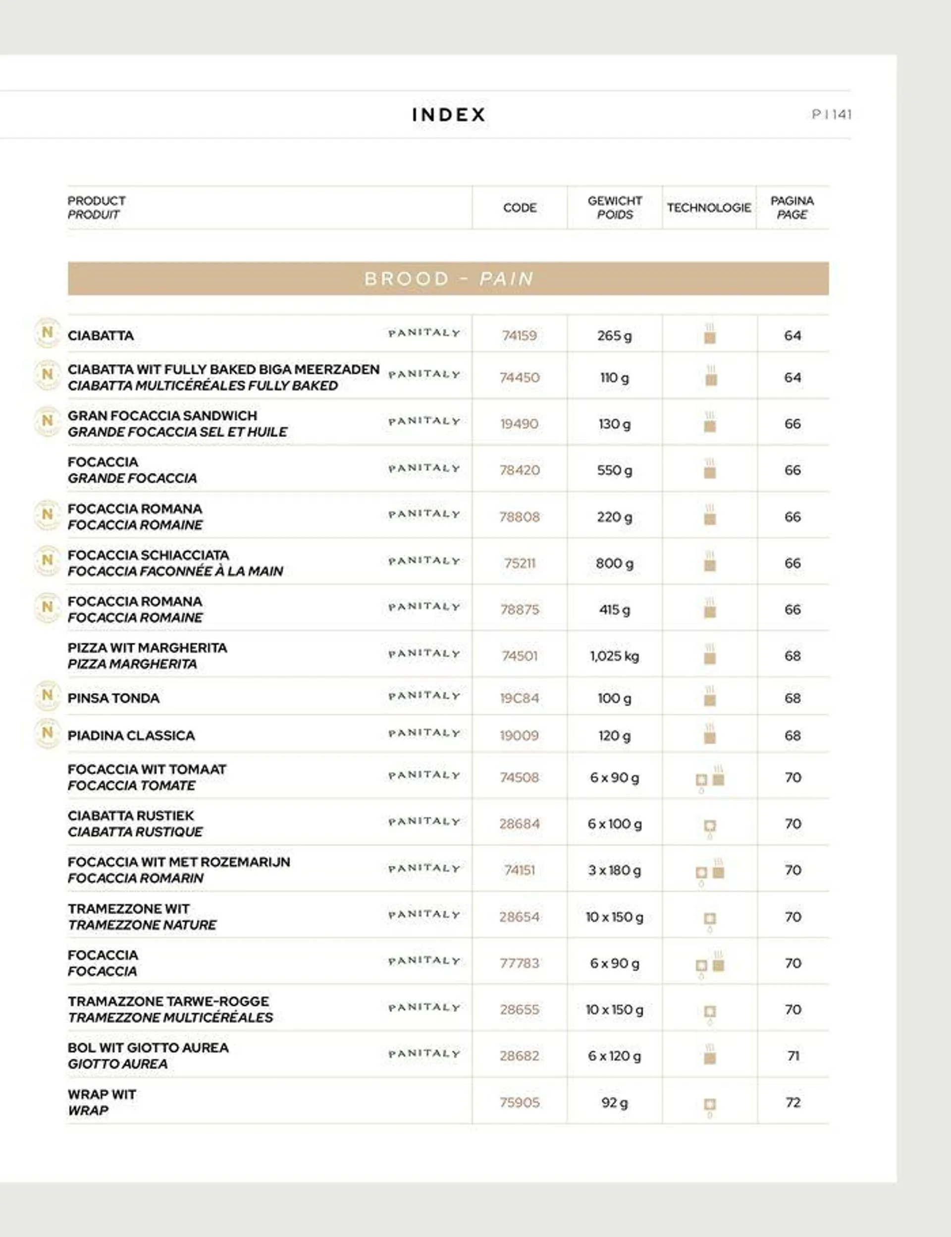Click the INDEX page title
951x1237 pixels.
point(449,114)
